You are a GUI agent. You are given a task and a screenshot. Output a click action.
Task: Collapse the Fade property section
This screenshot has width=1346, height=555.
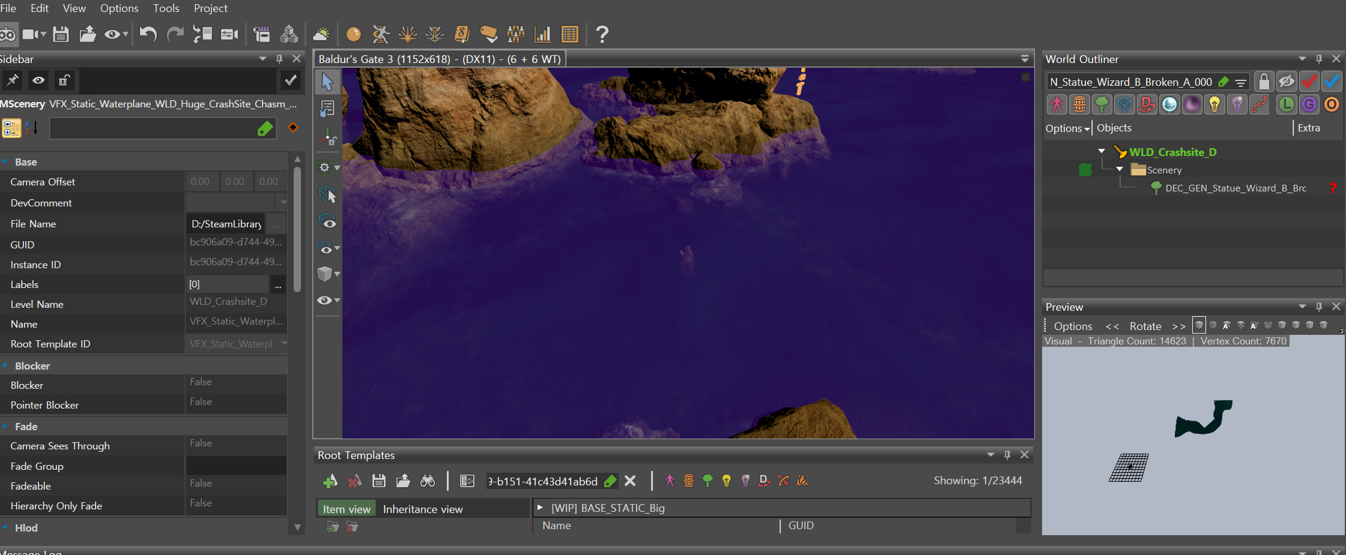pos(5,426)
